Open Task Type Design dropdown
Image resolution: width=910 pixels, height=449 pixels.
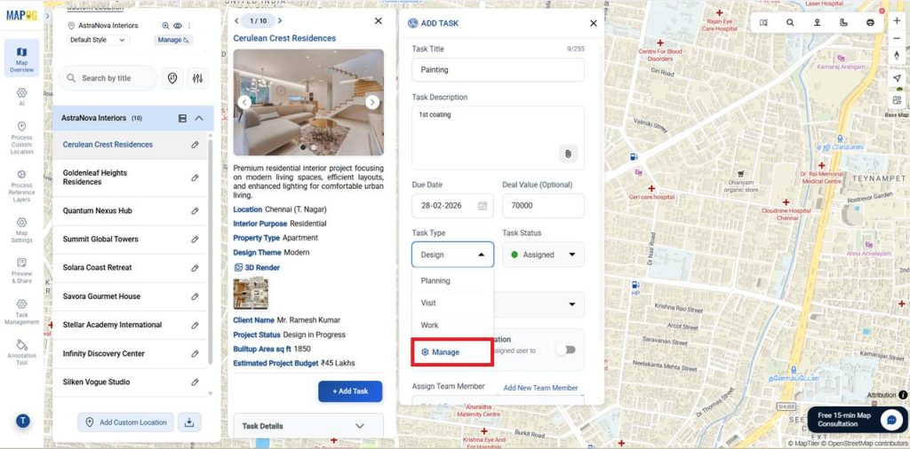pyautogui.click(x=452, y=255)
